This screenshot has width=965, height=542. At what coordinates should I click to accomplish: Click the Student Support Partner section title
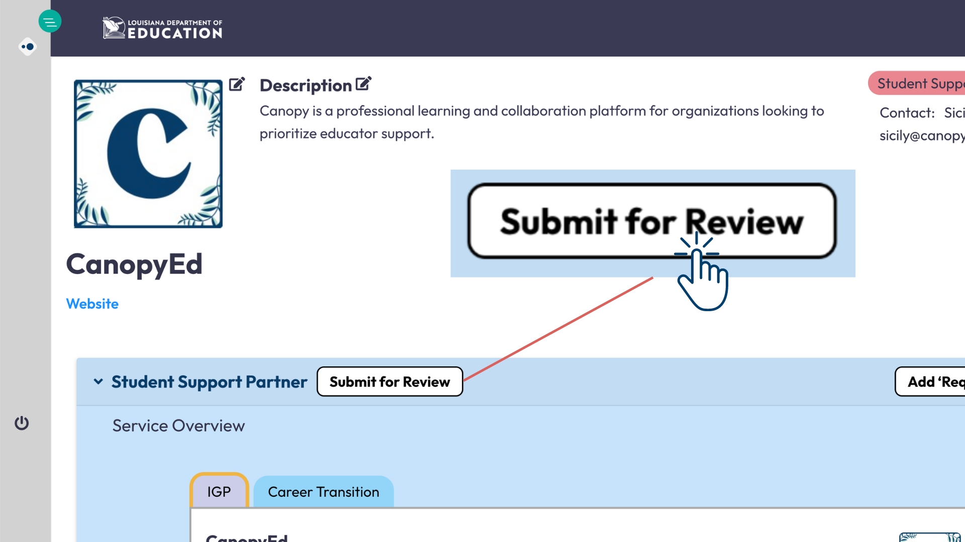pos(209,381)
